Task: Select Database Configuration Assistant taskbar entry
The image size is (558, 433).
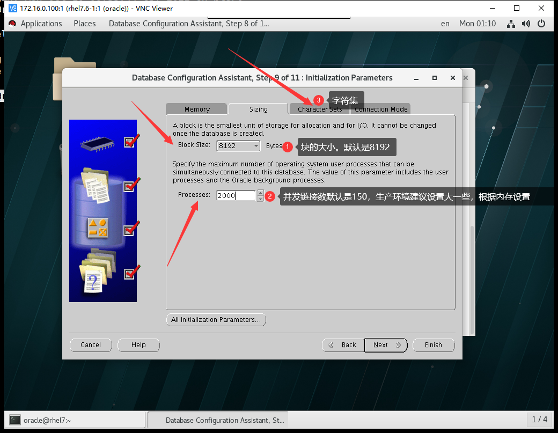Action: [x=218, y=420]
